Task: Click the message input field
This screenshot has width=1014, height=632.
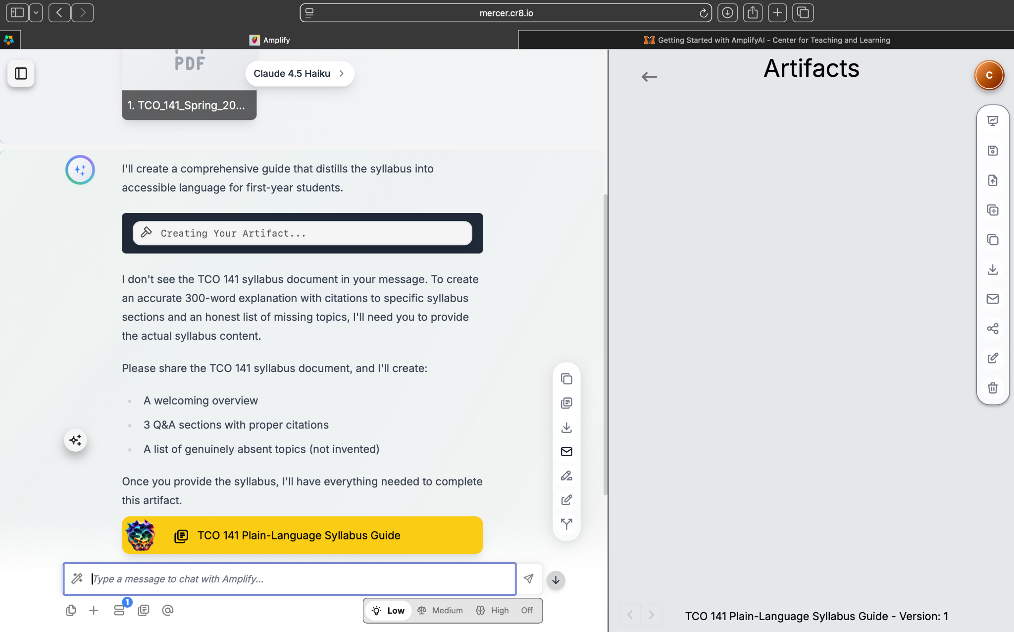Action: (x=290, y=579)
